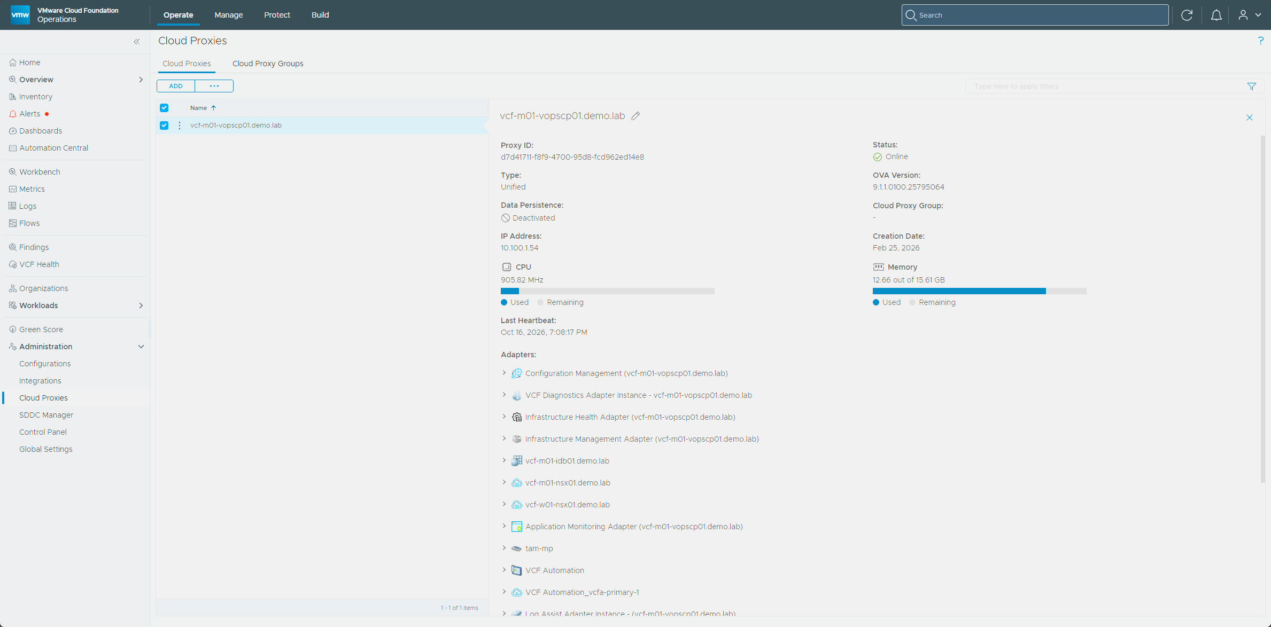
Task: Click the tam-mp adapter icon
Action: (516, 548)
